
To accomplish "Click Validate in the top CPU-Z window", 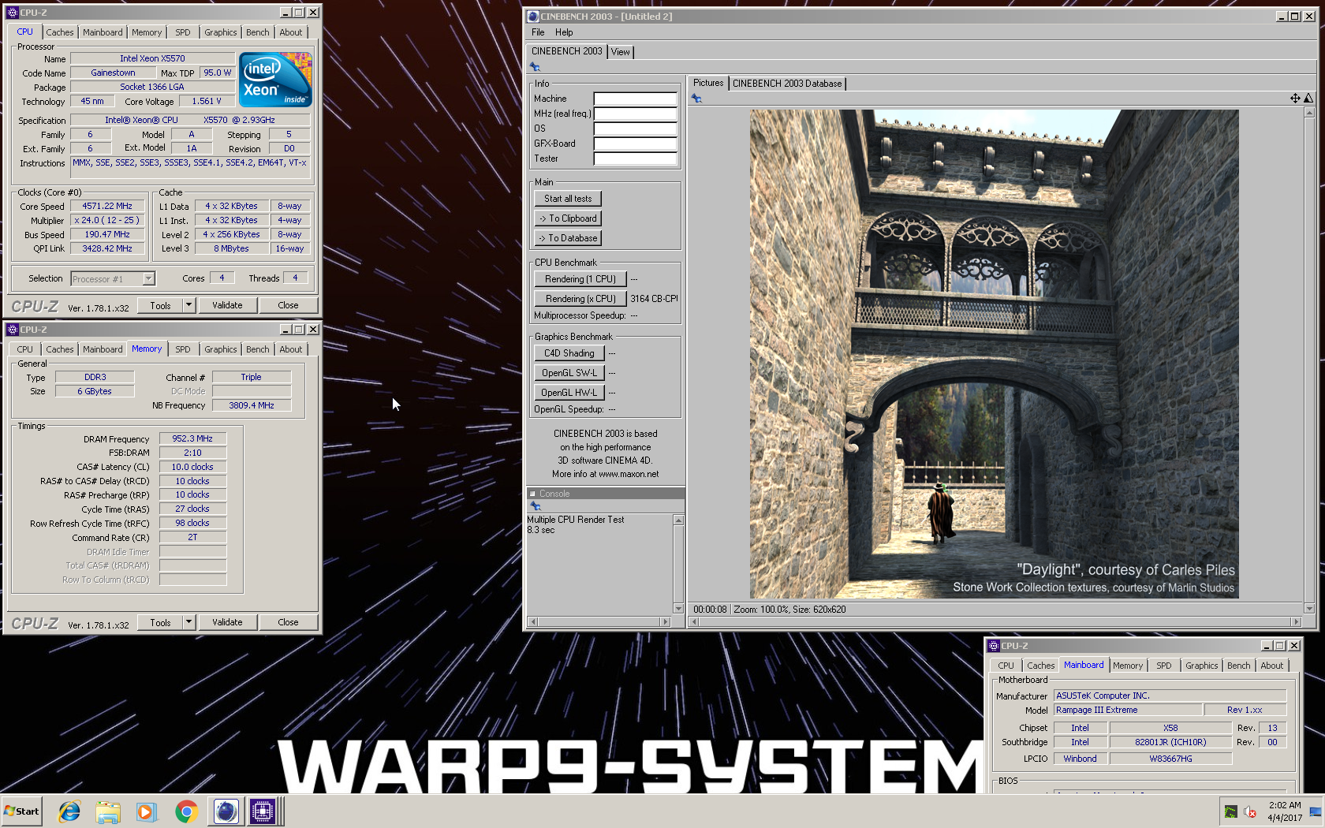I will (x=227, y=305).
